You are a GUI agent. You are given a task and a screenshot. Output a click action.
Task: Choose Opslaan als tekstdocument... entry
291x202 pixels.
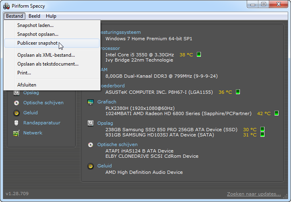[x=52, y=64]
